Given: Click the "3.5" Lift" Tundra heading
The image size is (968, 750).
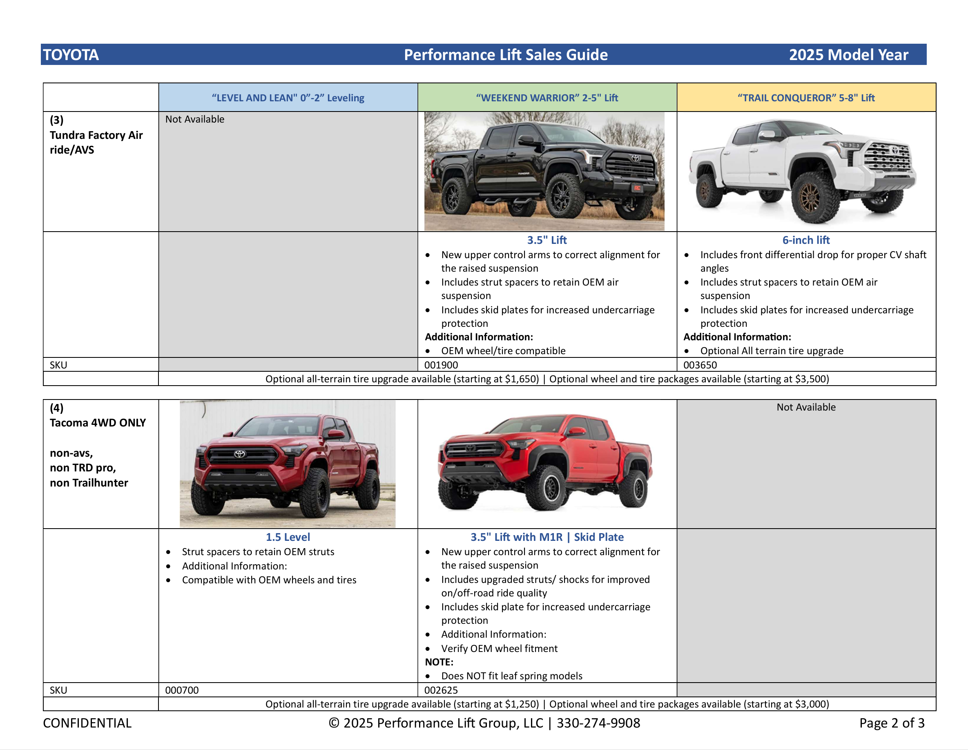Looking at the screenshot, I should [547, 240].
